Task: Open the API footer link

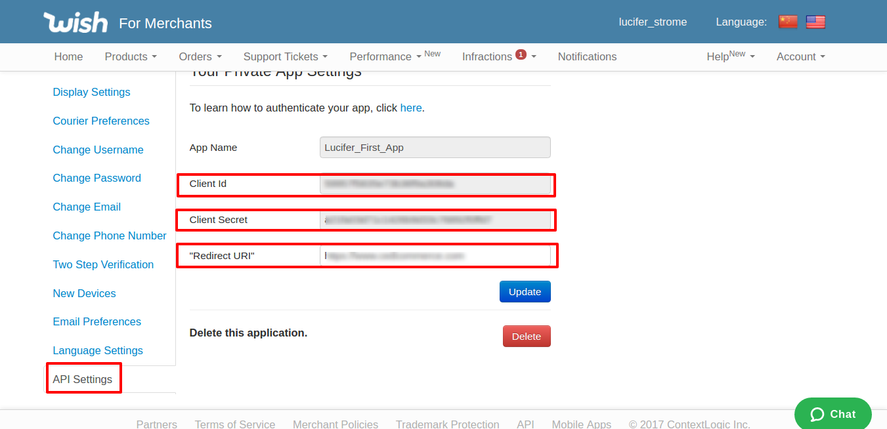Action: pos(525,424)
